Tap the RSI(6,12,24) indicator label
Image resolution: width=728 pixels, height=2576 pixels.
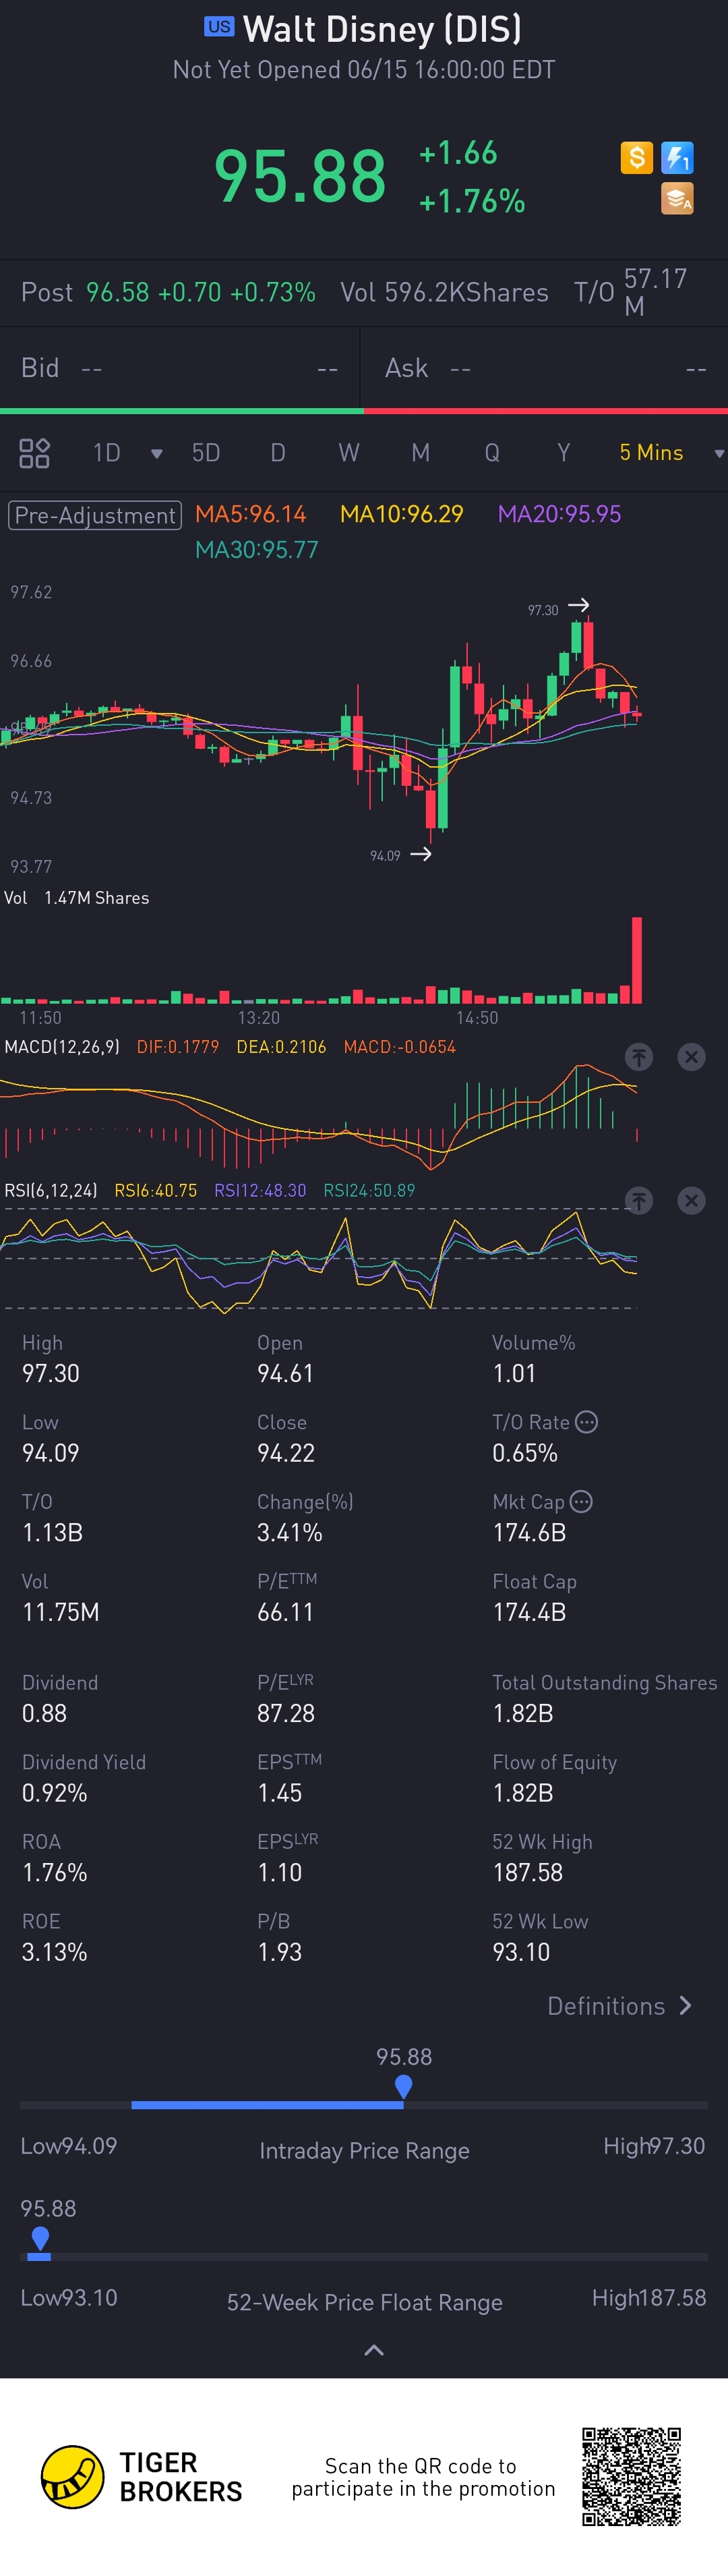[51, 1190]
